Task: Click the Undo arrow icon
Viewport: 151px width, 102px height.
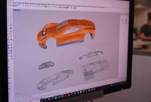Action: tap(28, 6)
